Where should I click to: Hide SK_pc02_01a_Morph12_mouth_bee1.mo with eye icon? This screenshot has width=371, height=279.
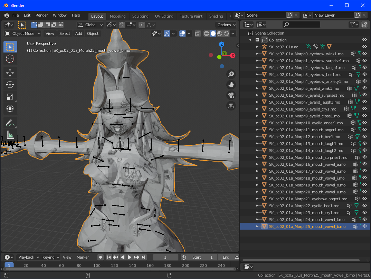pyautogui.click(x=365, y=136)
